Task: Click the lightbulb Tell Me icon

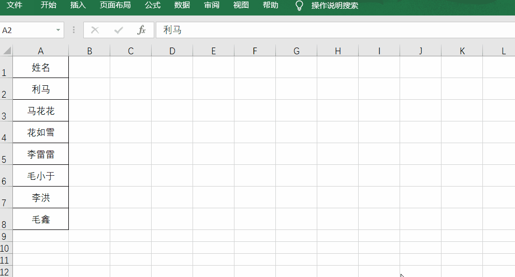Action: pos(299,6)
